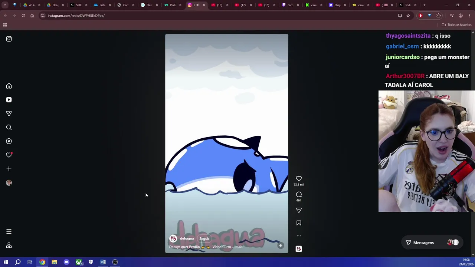The image size is (475, 267).
Task: Open the Reels icon in the sidebar
Action: click(9, 100)
